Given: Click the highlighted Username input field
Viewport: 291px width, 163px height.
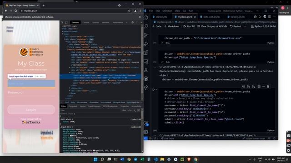Looking at the screenshot, I should pos(31,83).
